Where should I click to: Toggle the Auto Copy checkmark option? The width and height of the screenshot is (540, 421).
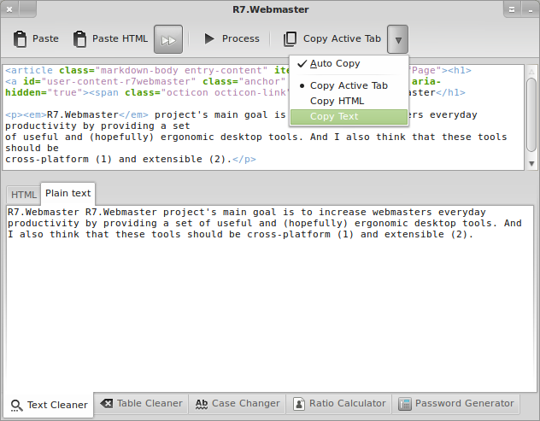pos(349,63)
